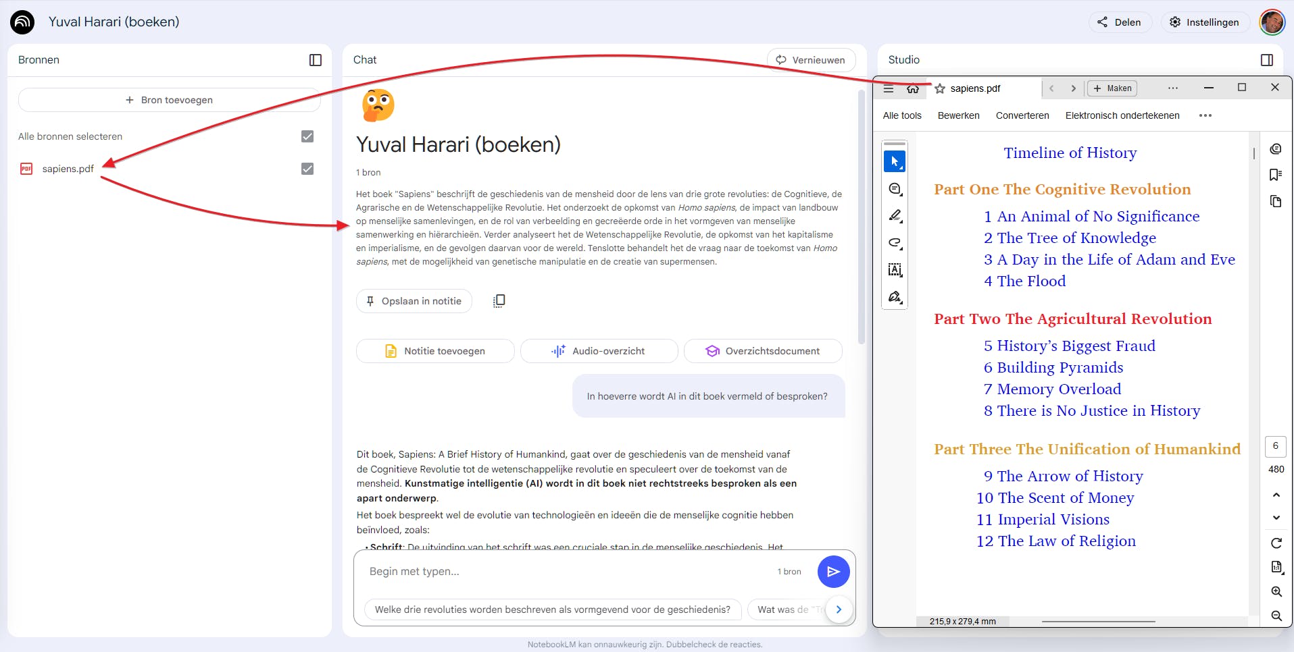Viewport: 1294px width, 652px height.
Task: Click the PDF horizontal scrollbar
Action: (x=1098, y=621)
